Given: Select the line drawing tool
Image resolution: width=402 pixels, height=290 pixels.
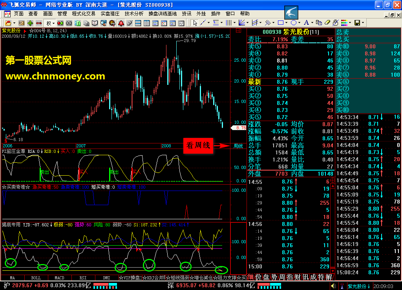Looking at the screenshot, I should click(203, 23).
